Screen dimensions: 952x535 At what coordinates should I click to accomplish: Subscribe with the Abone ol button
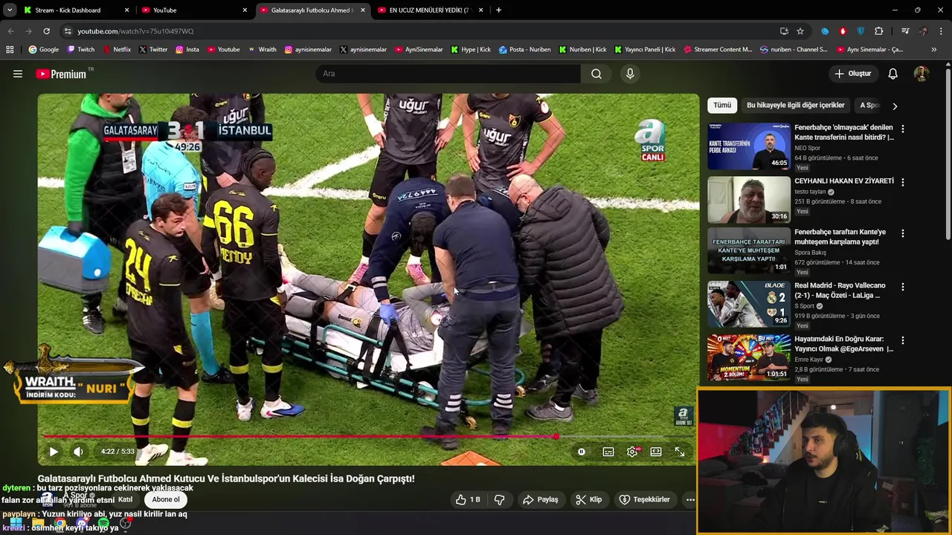(166, 499)
